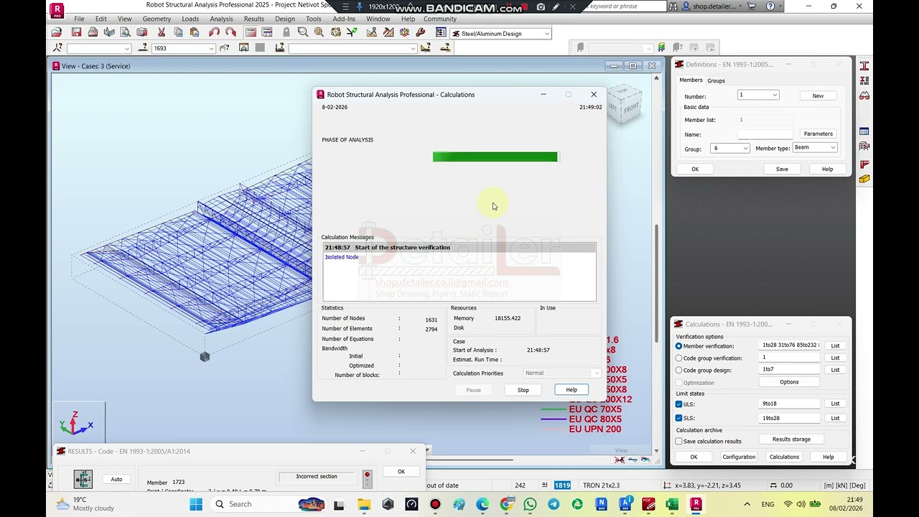The height and width of the screenshot is (517, 919).
Task: Click the New button in Definitions
Action: click(818, 96)
